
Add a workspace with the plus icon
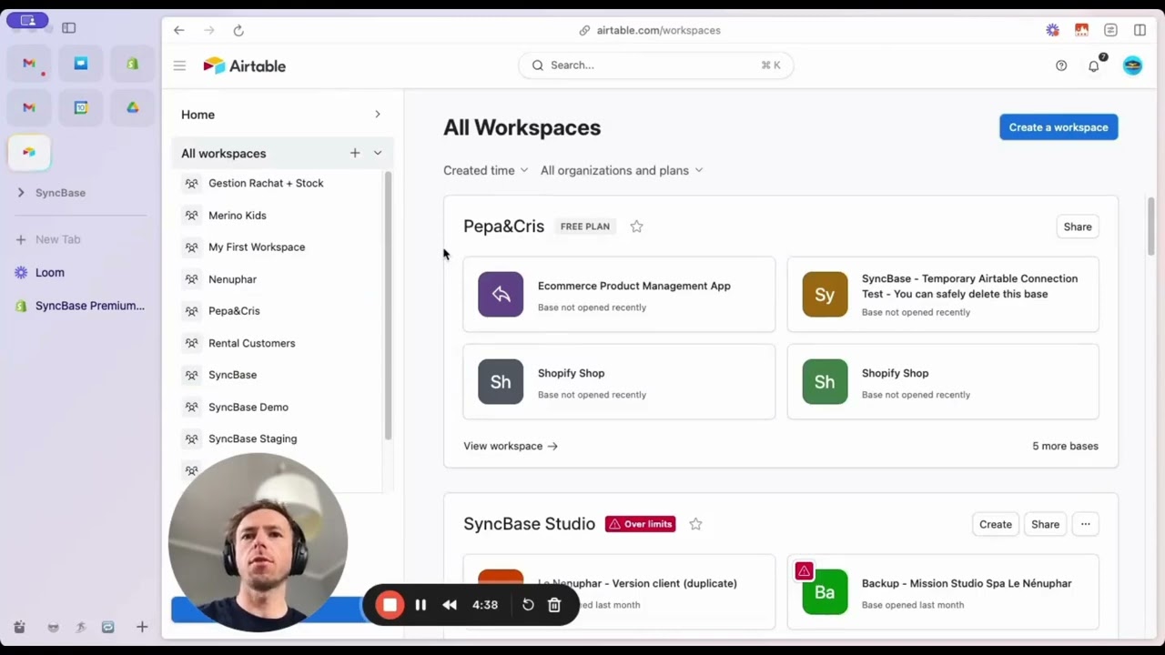(355, 153)
